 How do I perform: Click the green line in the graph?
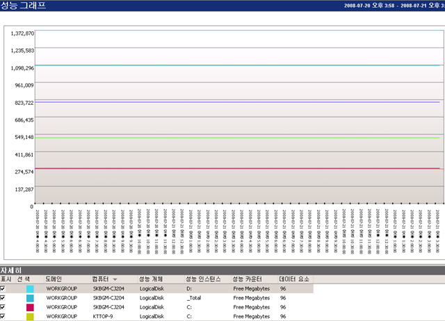coord(237,138)
